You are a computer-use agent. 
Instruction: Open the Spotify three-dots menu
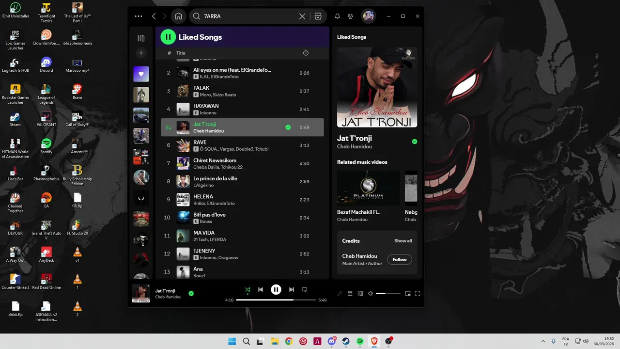pyautogui.click(x=139, y=16)
